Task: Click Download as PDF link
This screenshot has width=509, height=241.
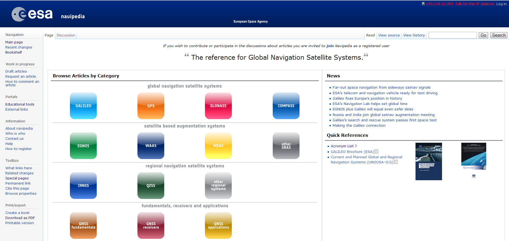Action: (x=20, y=218)
